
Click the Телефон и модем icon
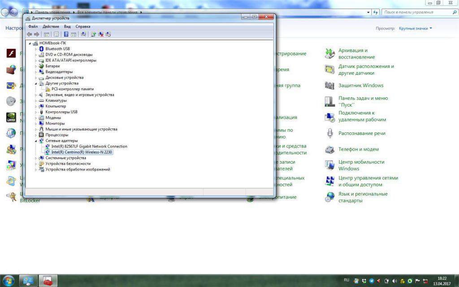pyautogui.click(x=329, y=149)
